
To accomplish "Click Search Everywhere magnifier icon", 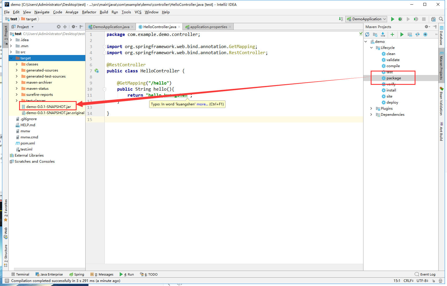I will [x=441, y=19].
